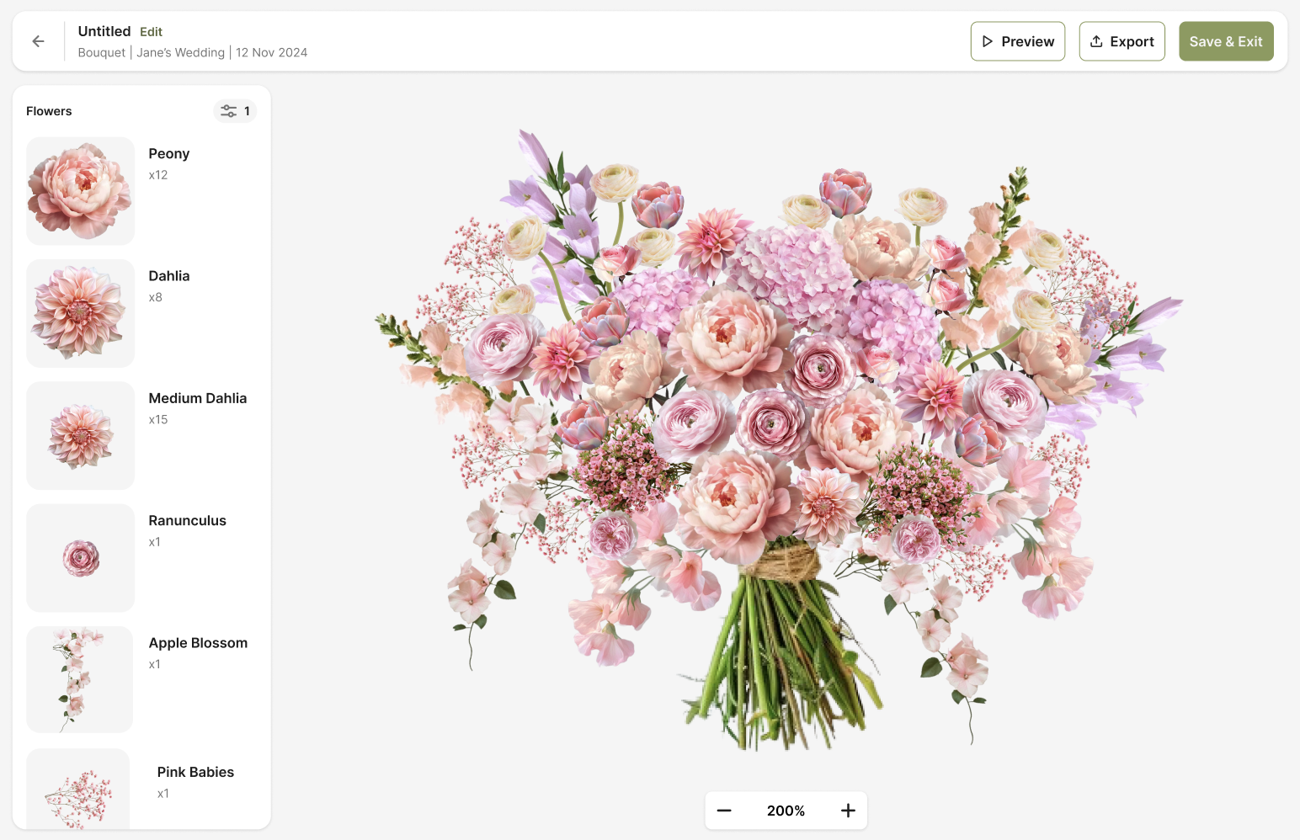Screen dimensions: 1300x840
Task: Click the Apple Blossom label
Action: click(199, 643)
